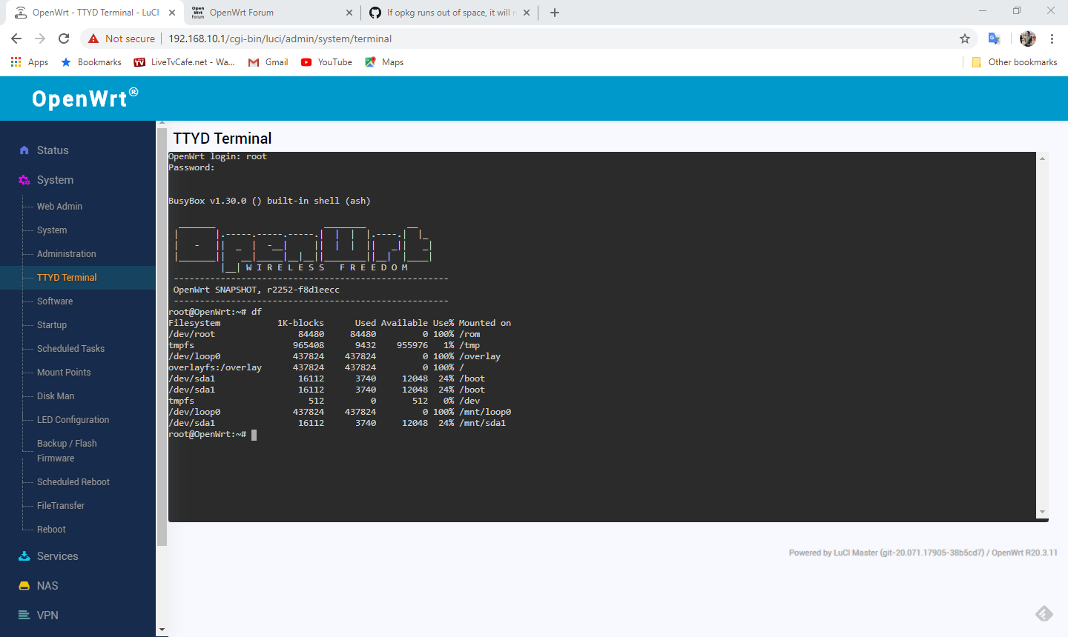Open System settings sub-item
Screen dimensions: 1068x637
click(52, 230)
